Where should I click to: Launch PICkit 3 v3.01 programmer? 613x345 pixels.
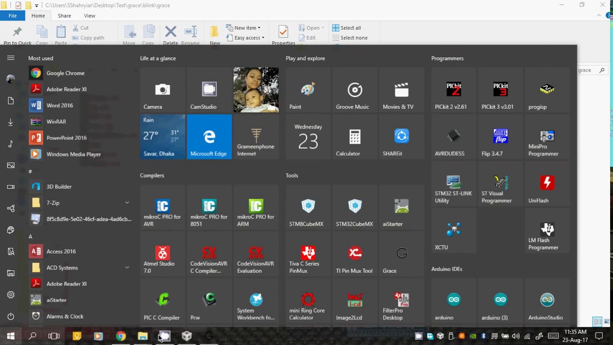[x=500, y=90]
